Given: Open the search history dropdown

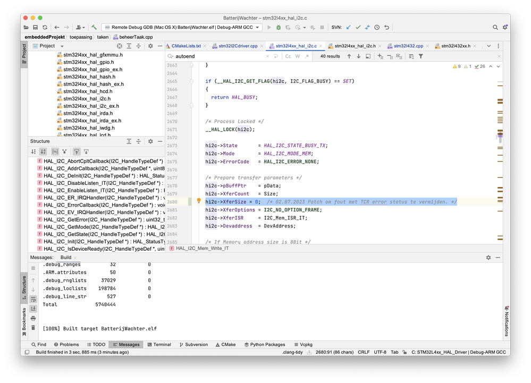Looking at the screenshot, I should click(x=170, y=56).
